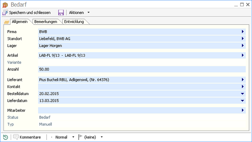Click the Lieferdatum field 13.03.2015

142,101
